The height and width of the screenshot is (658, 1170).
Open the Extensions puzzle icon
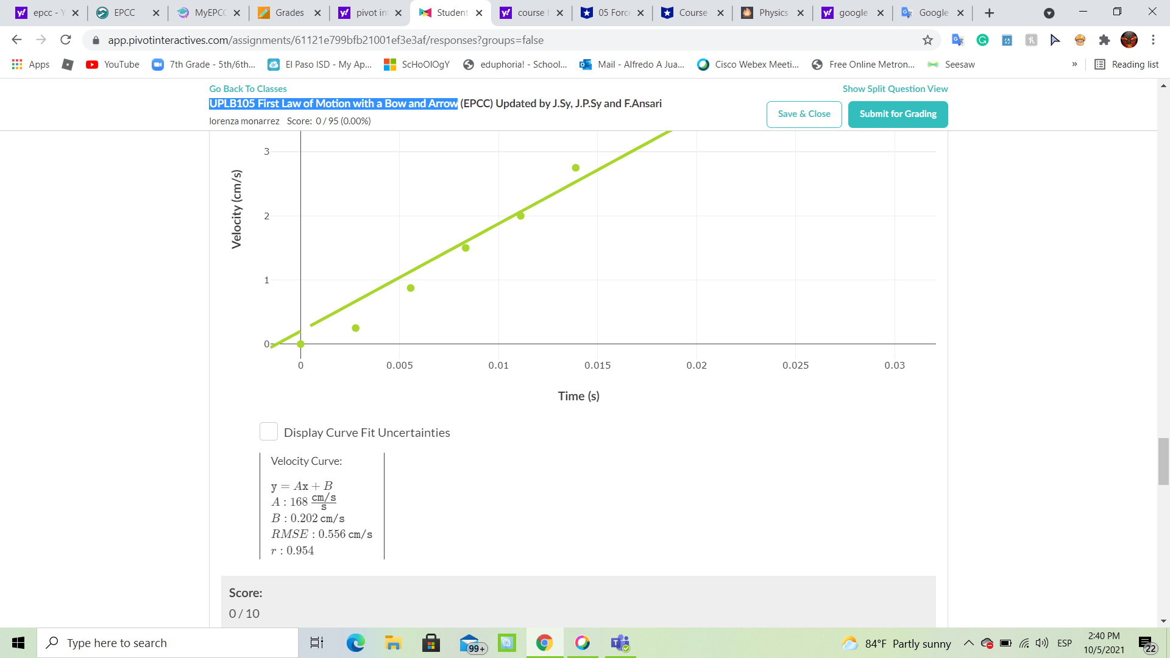click(1104, 40)
